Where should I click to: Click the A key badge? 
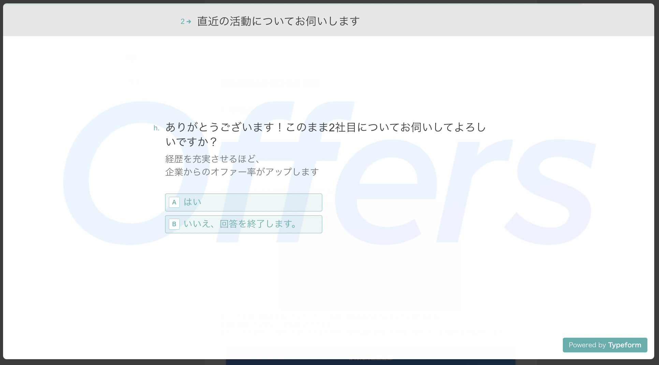(174, 202)
